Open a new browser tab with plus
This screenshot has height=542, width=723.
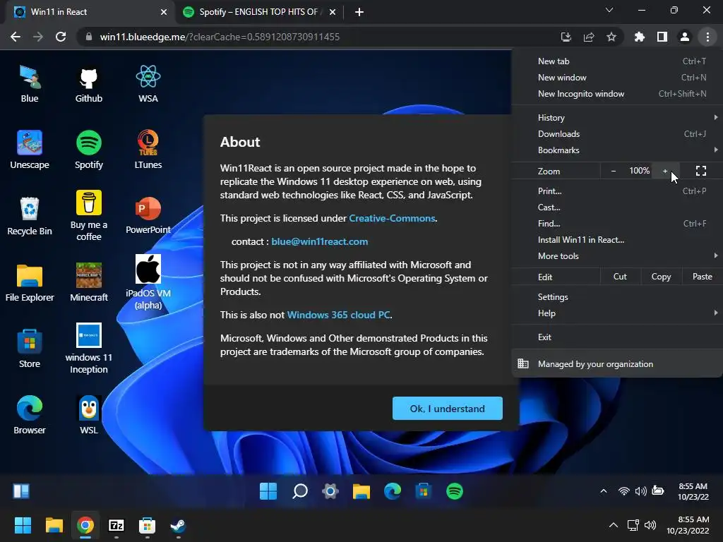click(359, 12)
